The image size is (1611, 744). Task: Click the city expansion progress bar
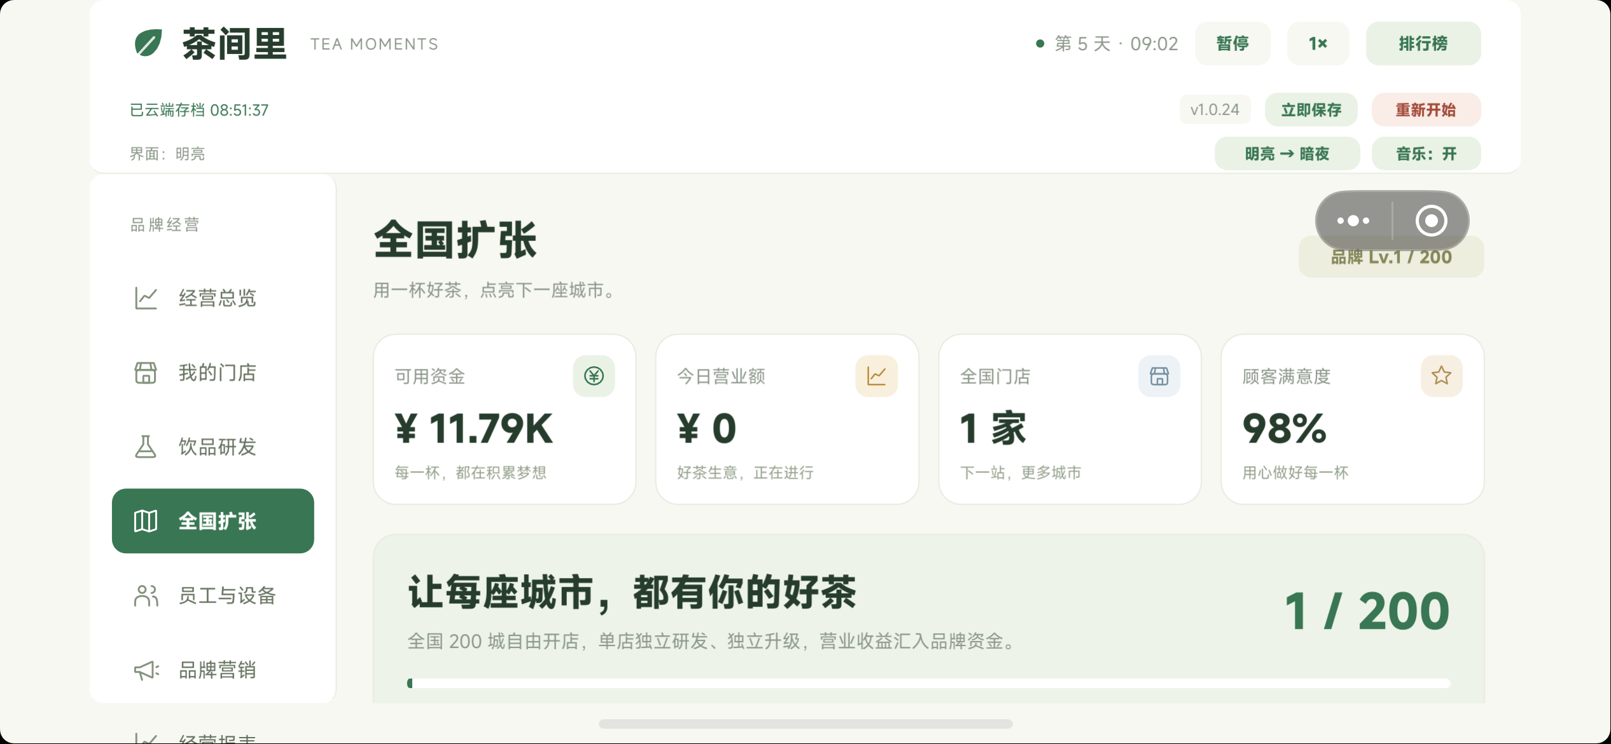click(x=929, y=683)
